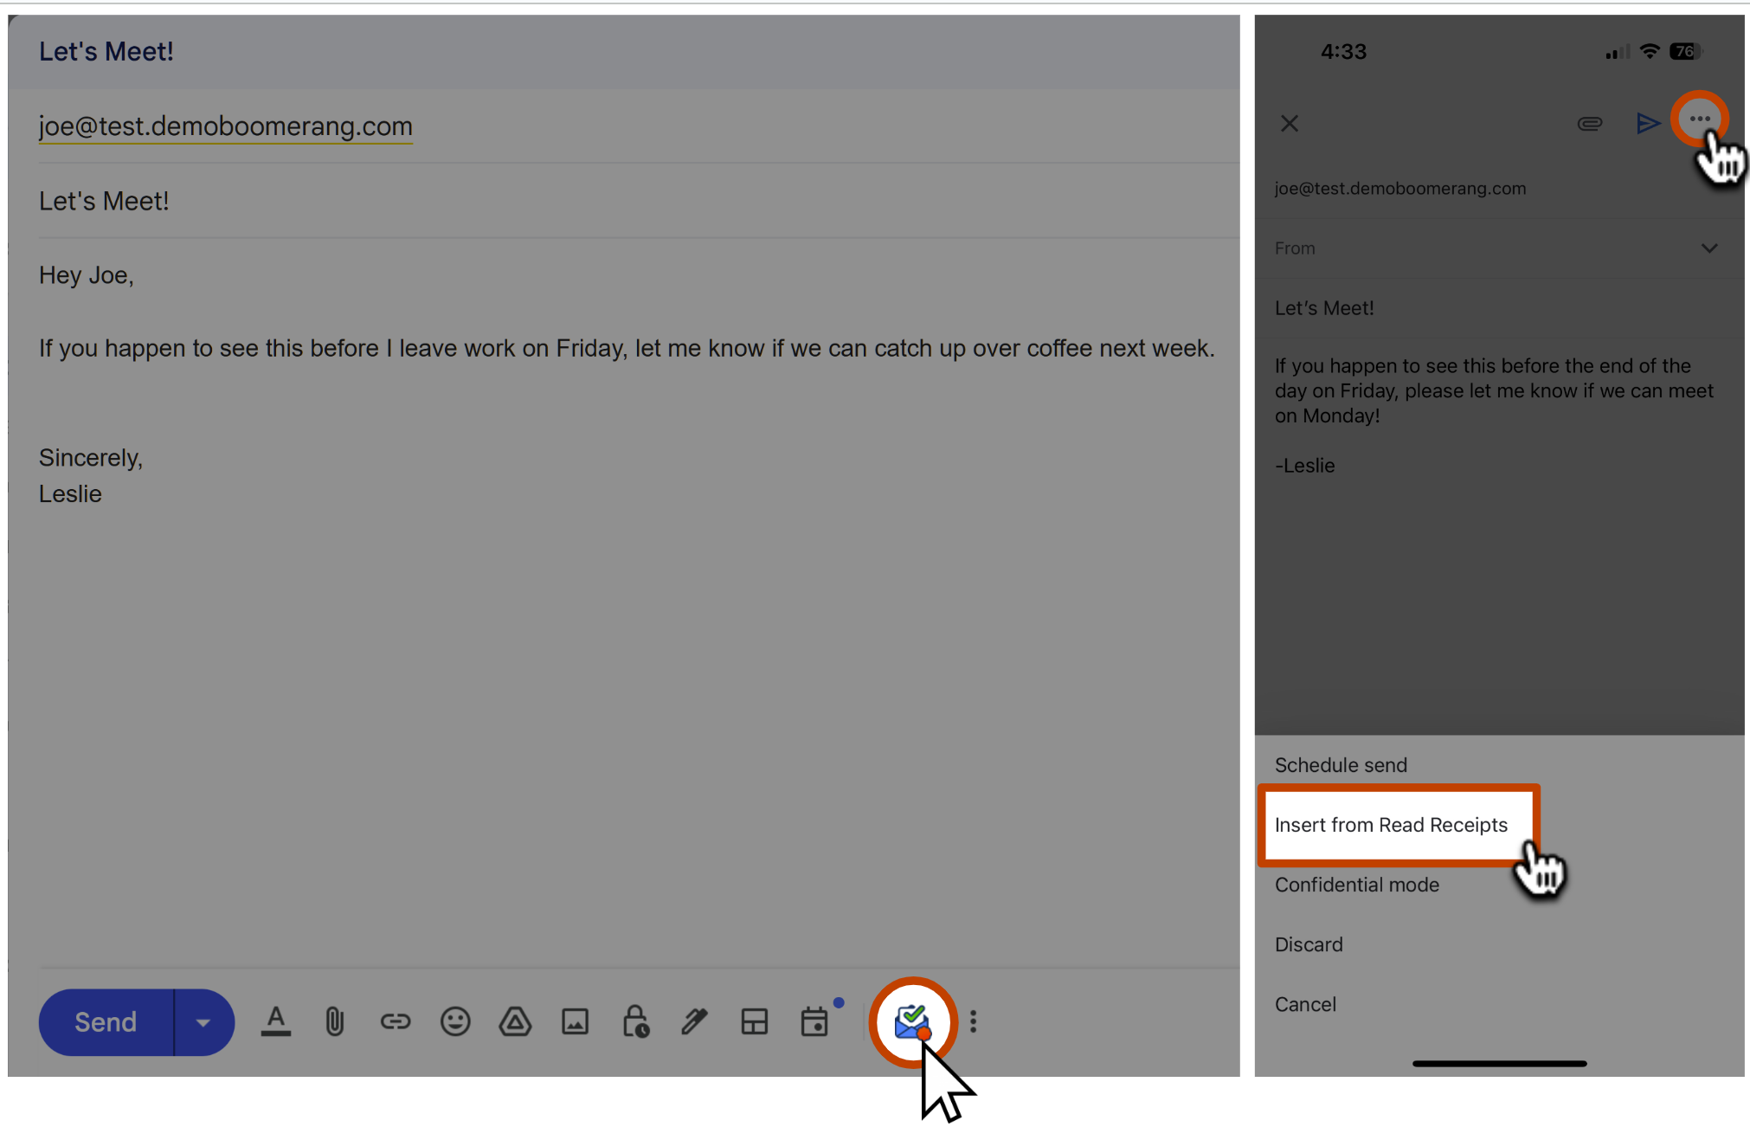Insert files using Google Drive
This screenshot has height=1127, width=1750.
[x=515, y=1021]
